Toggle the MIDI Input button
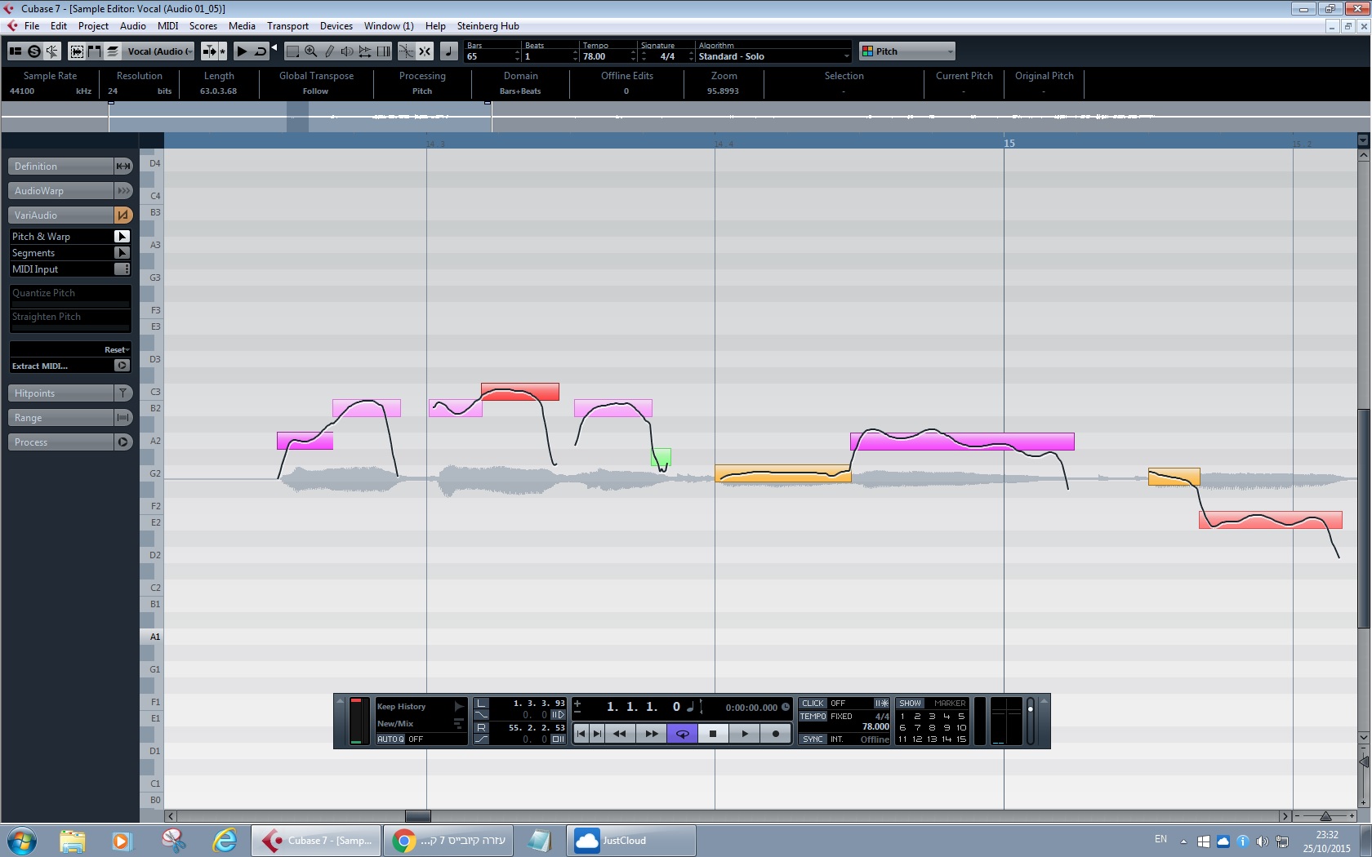 122,269
